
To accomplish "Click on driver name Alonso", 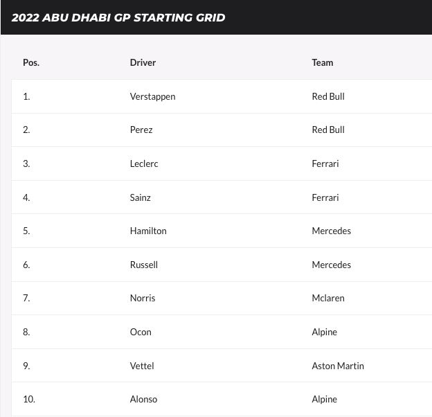I will tap(143, 399).
